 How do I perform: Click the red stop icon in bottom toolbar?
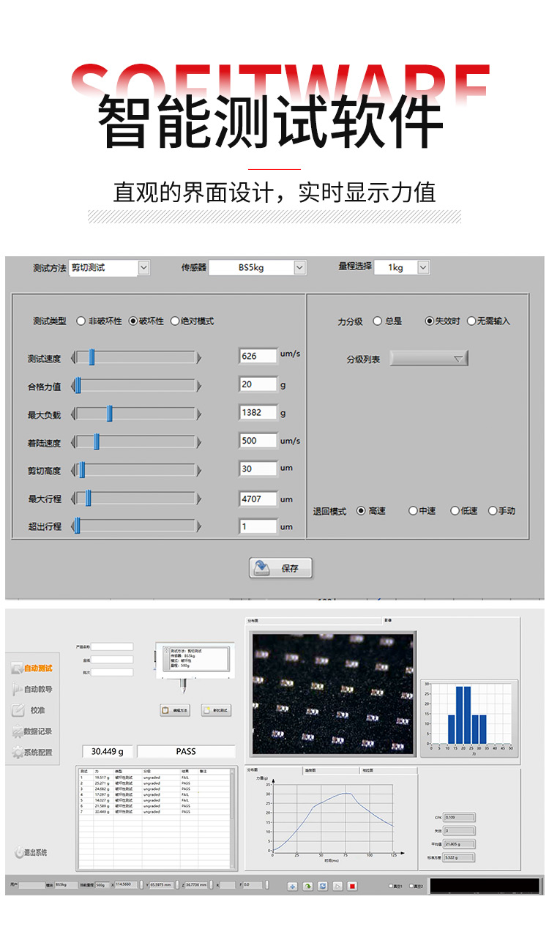point(352,886)
